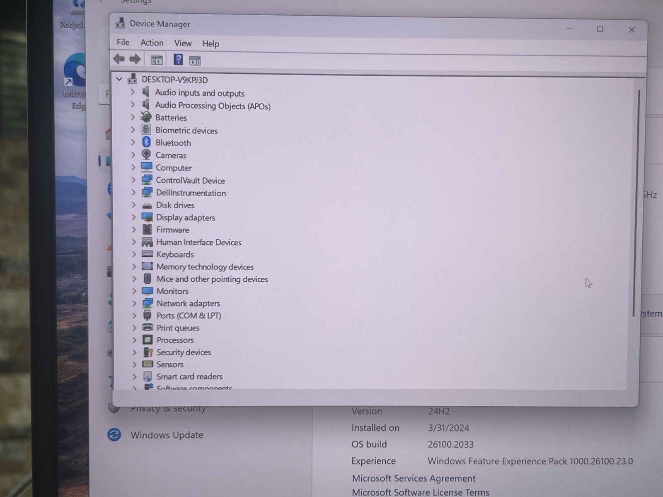
Task: Select the Biometric devices fingerprint icon
Action: pyautogui.click(x=146, y=129)
